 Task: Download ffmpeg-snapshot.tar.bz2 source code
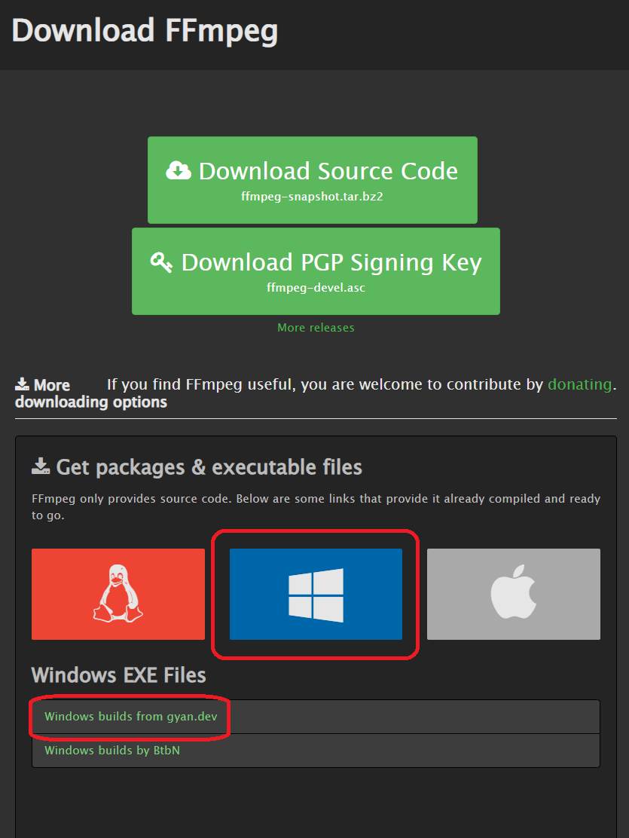pyautogui.click(x=312, y=179)
